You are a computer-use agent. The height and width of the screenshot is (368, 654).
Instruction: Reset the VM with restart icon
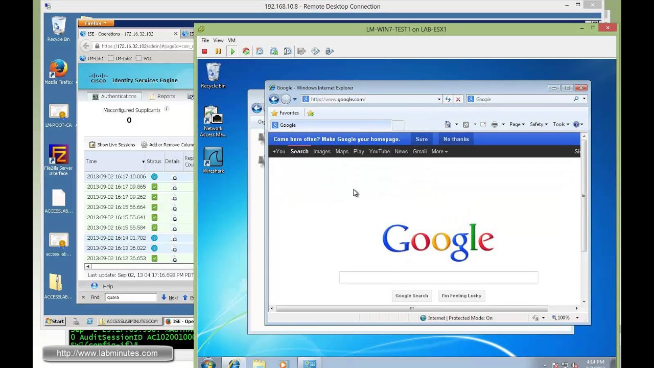pos(246,51)
